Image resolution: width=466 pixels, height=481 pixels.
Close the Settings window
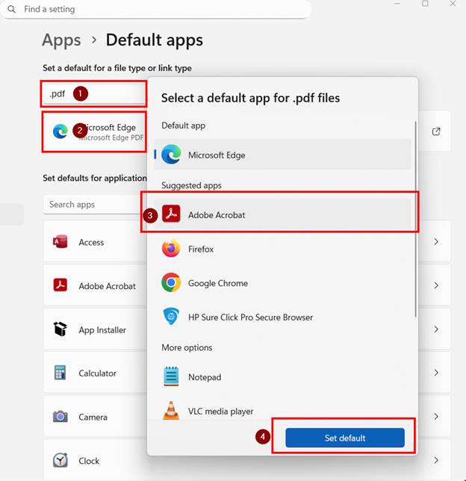pyautogui.click(x=453, y=4)
